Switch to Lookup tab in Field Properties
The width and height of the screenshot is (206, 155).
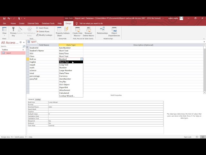[x=38, y=99]
